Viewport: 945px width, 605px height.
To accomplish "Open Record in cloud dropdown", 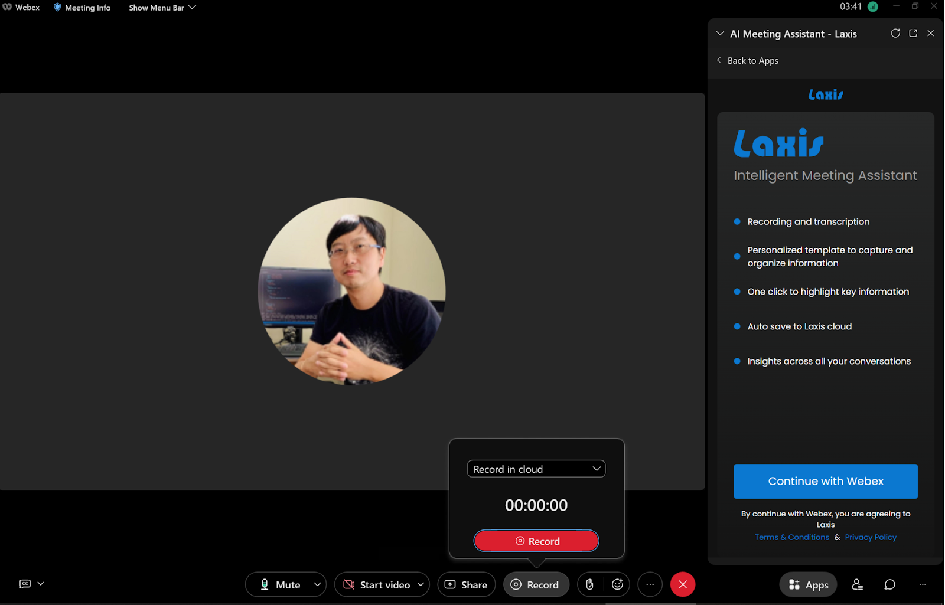I will tap(536, 469).
